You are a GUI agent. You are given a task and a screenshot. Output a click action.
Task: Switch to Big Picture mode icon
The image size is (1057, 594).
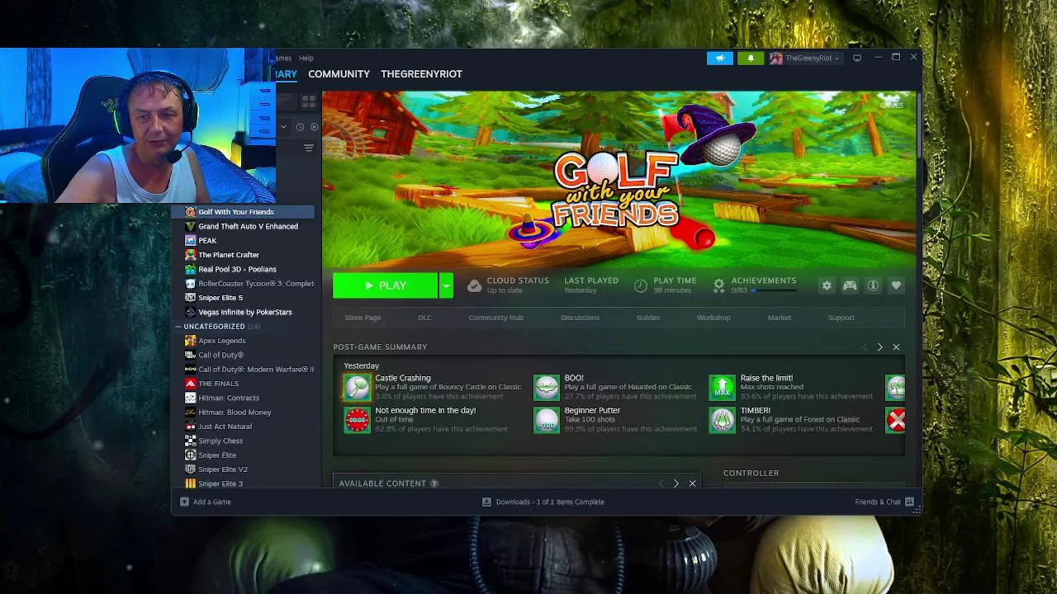857,58
